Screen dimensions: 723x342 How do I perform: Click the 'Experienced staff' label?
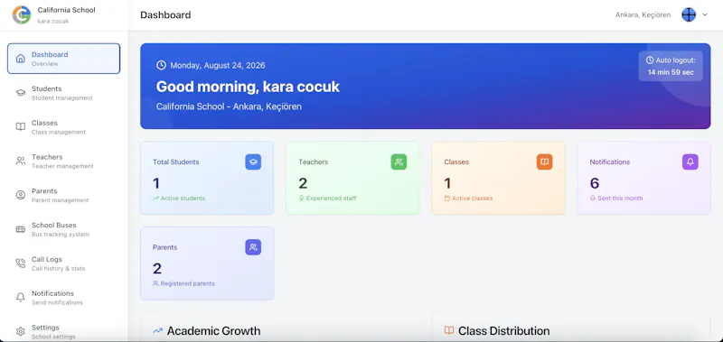click(331, 199)
